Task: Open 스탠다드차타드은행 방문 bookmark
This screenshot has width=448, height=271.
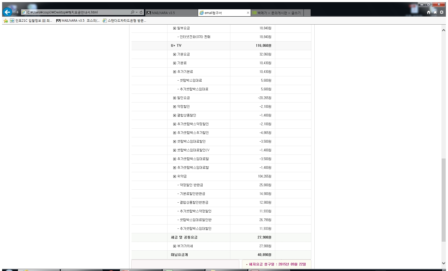Action: [124, 21]
